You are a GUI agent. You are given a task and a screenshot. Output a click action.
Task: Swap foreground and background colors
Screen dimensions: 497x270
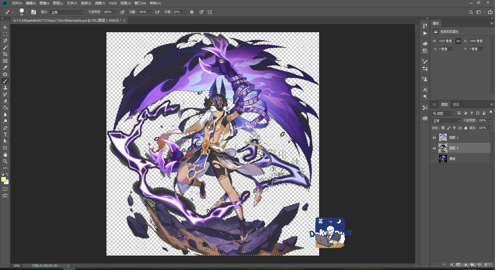click(x=7, y=174)
